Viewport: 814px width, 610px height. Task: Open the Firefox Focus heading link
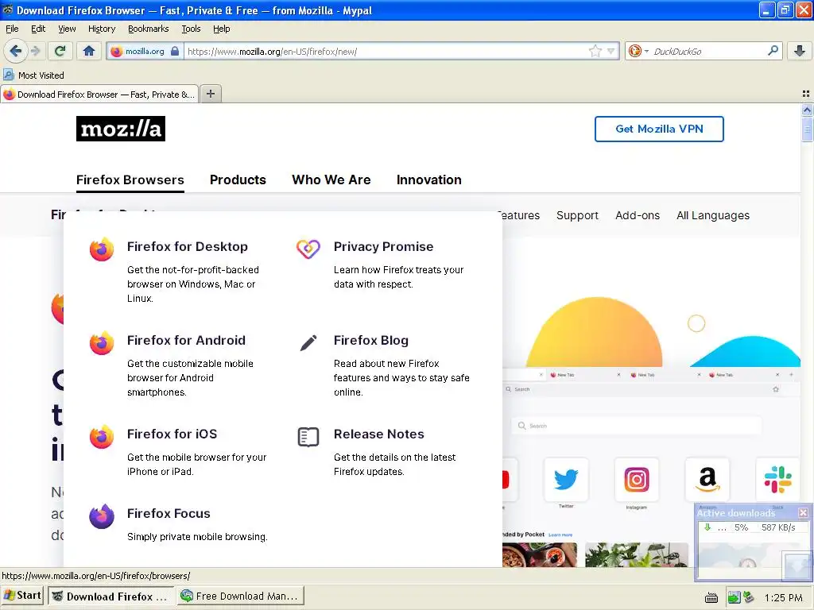(169, 514)
